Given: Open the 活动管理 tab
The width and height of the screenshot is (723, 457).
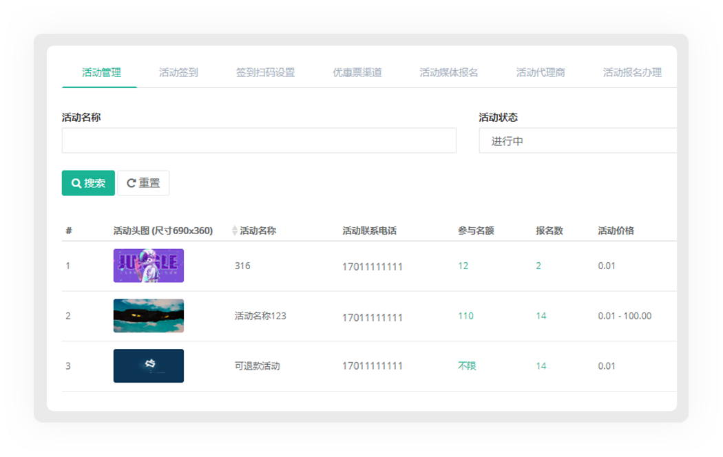Looking at the screenshot, I should point(101,72).
